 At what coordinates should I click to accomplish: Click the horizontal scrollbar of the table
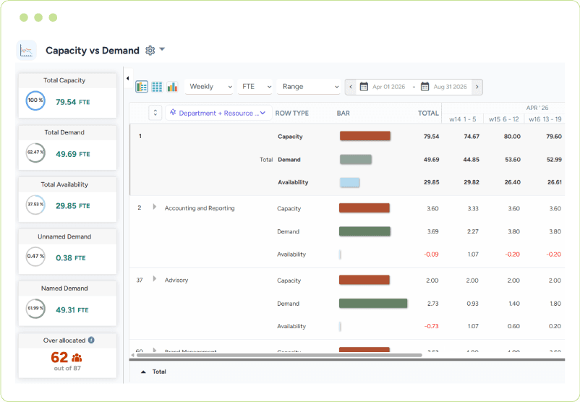(279, 355)
